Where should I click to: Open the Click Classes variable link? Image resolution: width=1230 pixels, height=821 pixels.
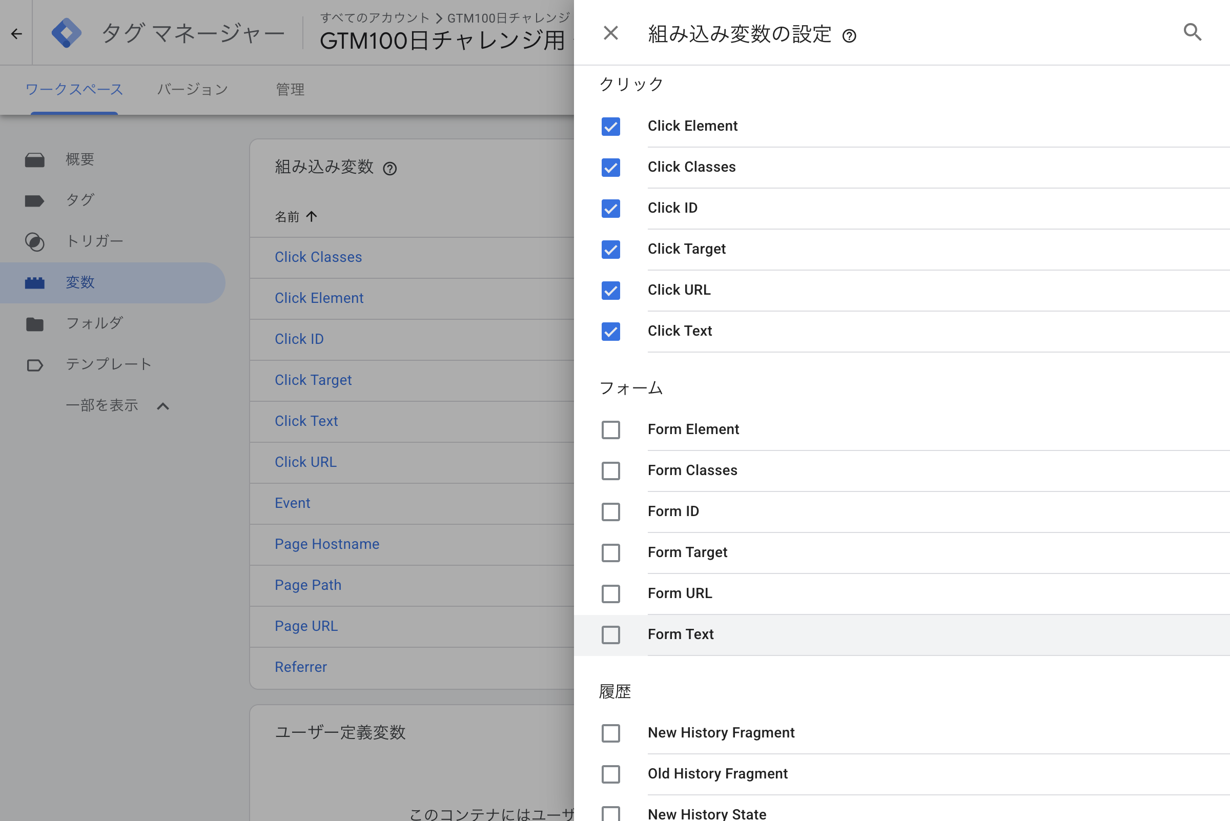pyautogui.click(x=318, y=257)
